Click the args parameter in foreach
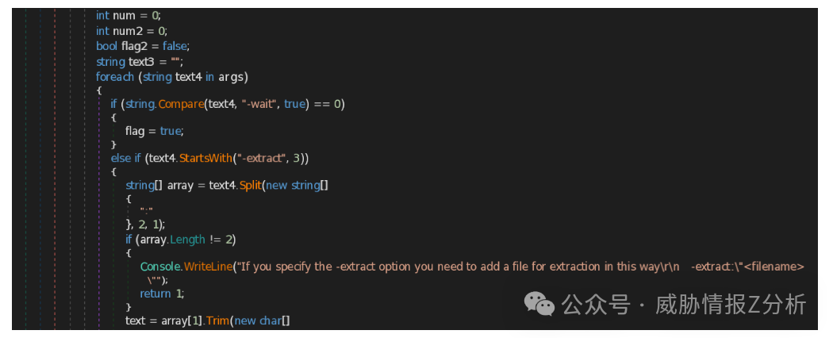This screenshot has height=338, width=833. pyautogui.click(x=232, y=77)
